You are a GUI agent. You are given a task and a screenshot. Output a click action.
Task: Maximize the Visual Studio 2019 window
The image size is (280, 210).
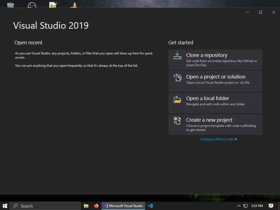pos(261,12)
